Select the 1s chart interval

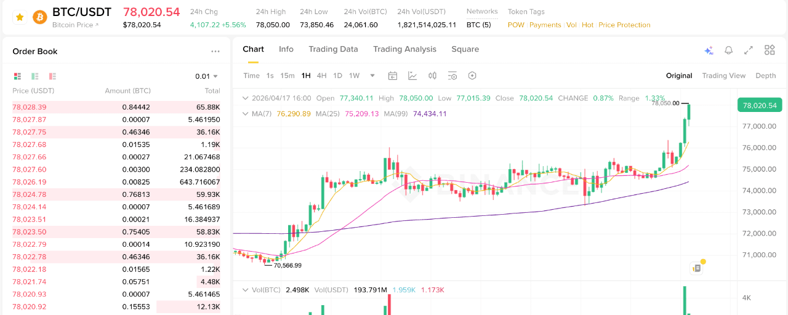270,76
